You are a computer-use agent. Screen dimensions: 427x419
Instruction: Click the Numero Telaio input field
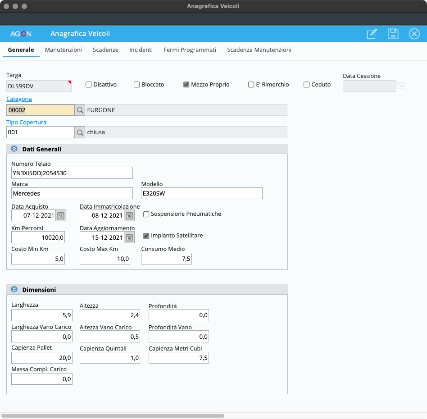72,173
